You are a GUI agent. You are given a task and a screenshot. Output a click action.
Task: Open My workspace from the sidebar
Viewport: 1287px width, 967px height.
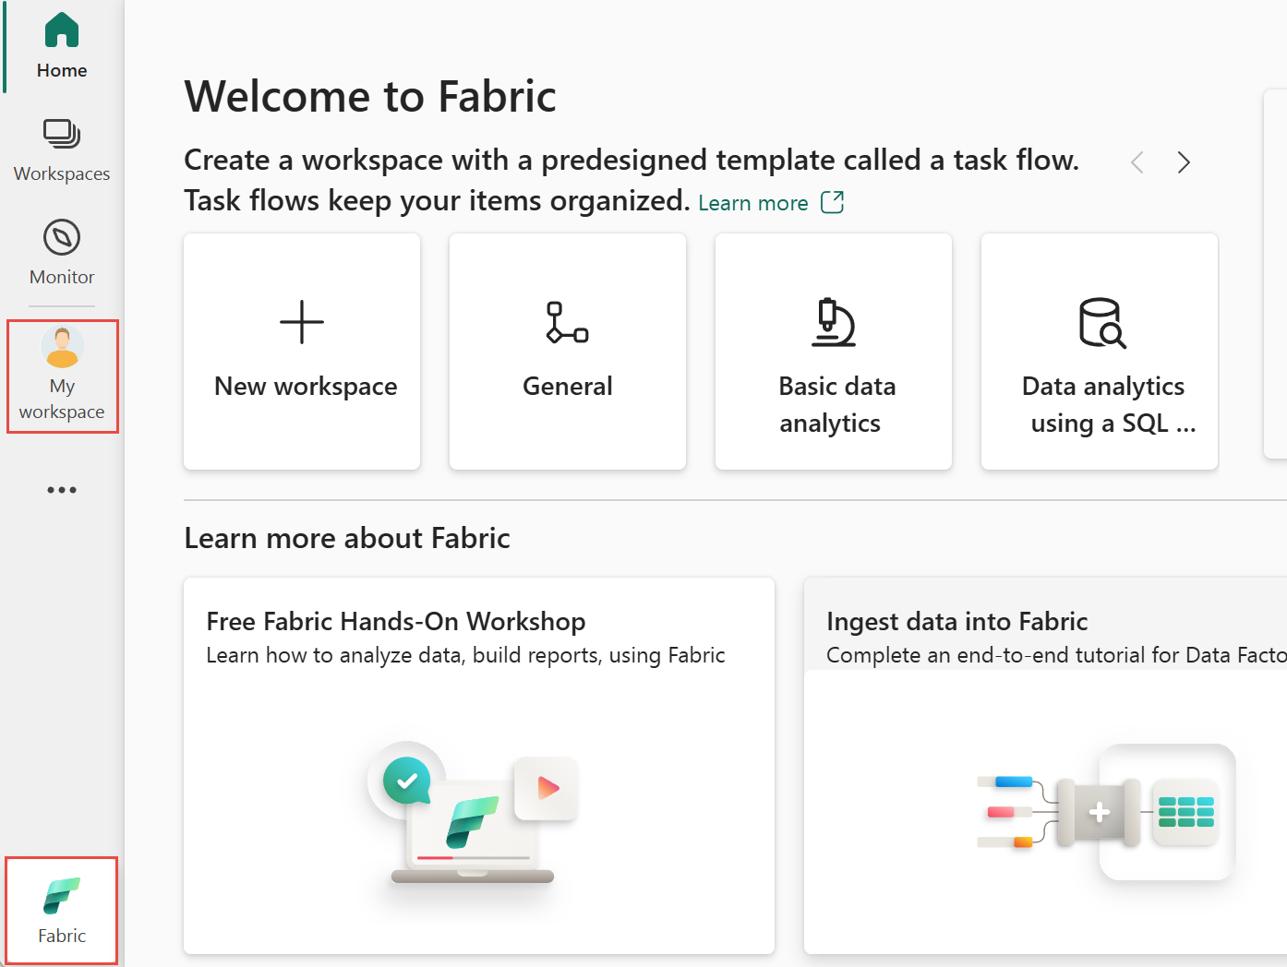click(62, 376)
